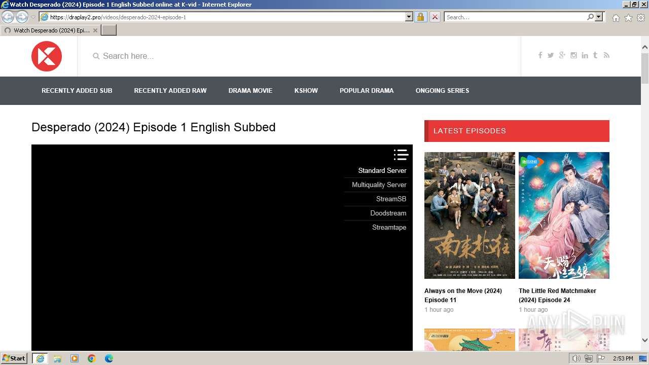
Task: Open File Explorer from the taskbar
Action: click(x=57, y=358)
